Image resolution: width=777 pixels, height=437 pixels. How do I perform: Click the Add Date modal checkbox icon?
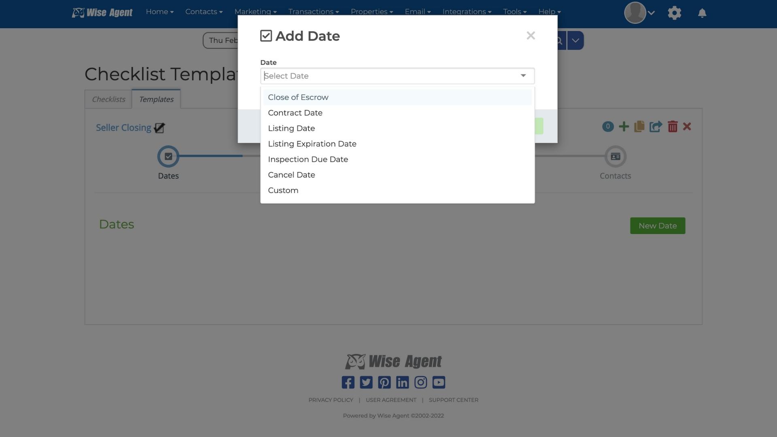click(x=265, y=36)
